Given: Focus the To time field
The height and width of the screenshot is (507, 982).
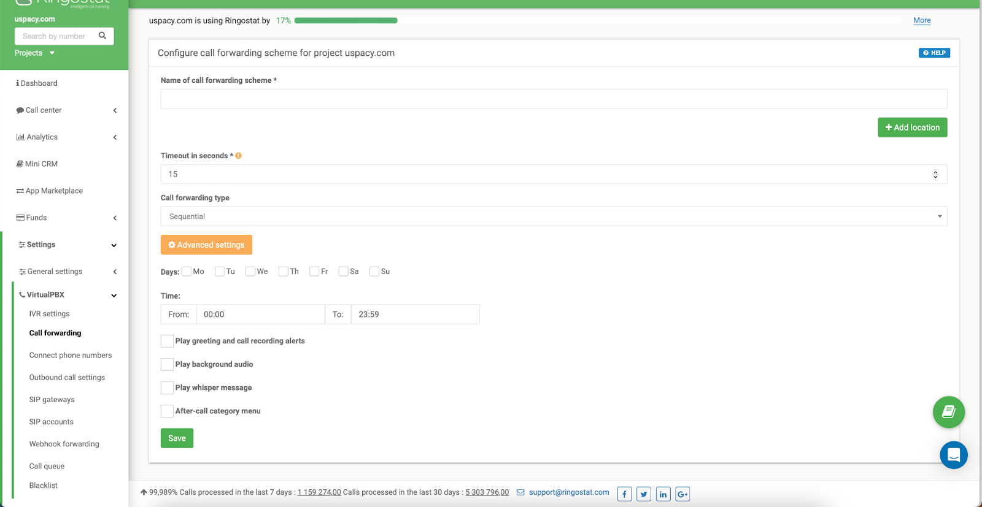Looking at the screenshot, I should (x=415, y=314).
